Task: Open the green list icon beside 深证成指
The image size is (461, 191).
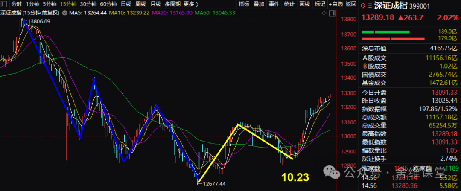Action: pos(370,6)
